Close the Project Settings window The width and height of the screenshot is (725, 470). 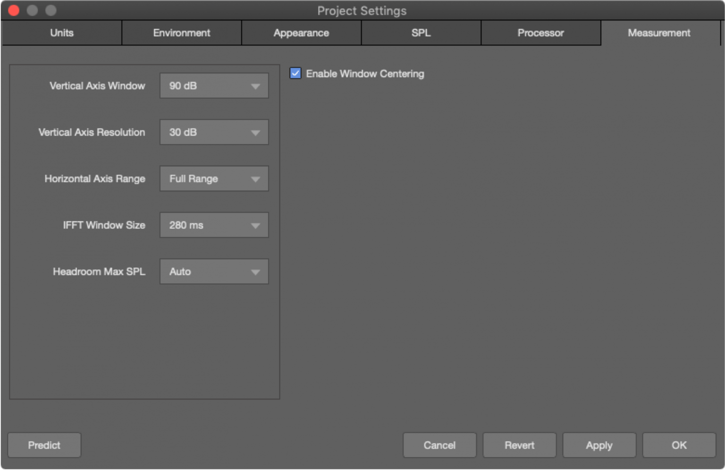pos(14,10)
